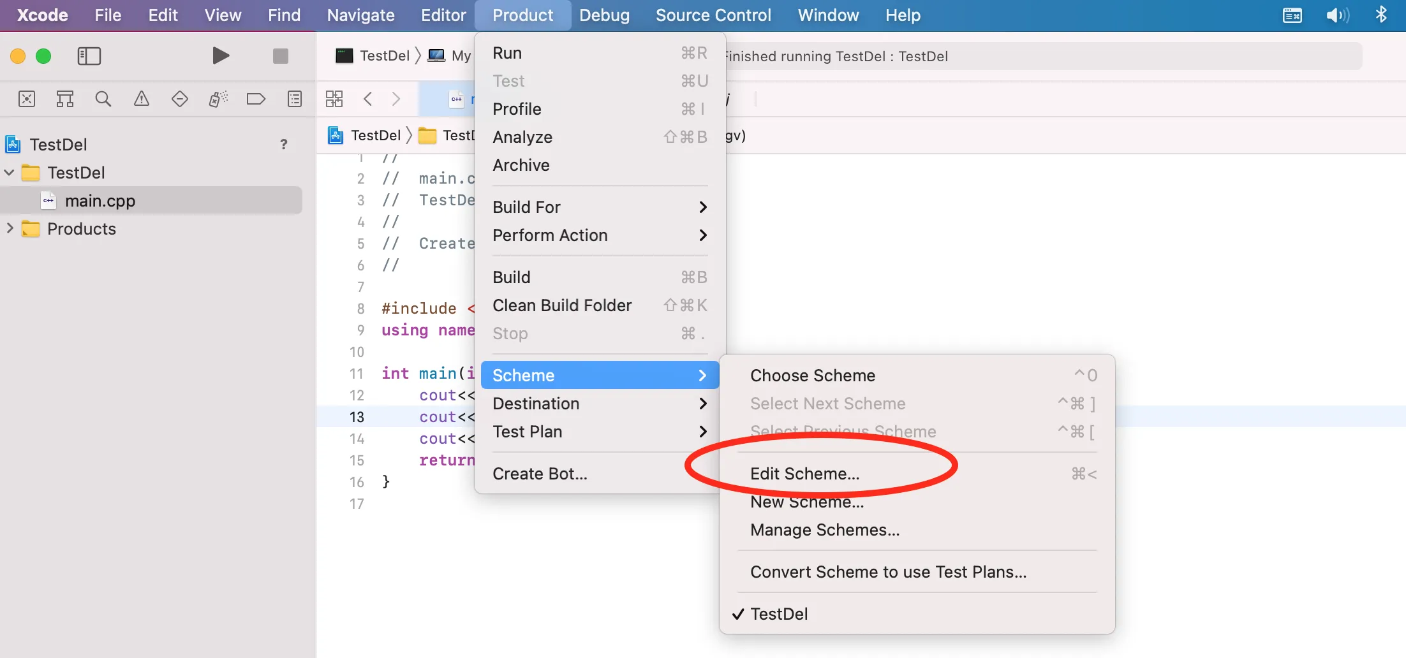Open the Debug menu
Viewport: 1406px width, 658px height.
pyautogui.click(x=604, y=15)
